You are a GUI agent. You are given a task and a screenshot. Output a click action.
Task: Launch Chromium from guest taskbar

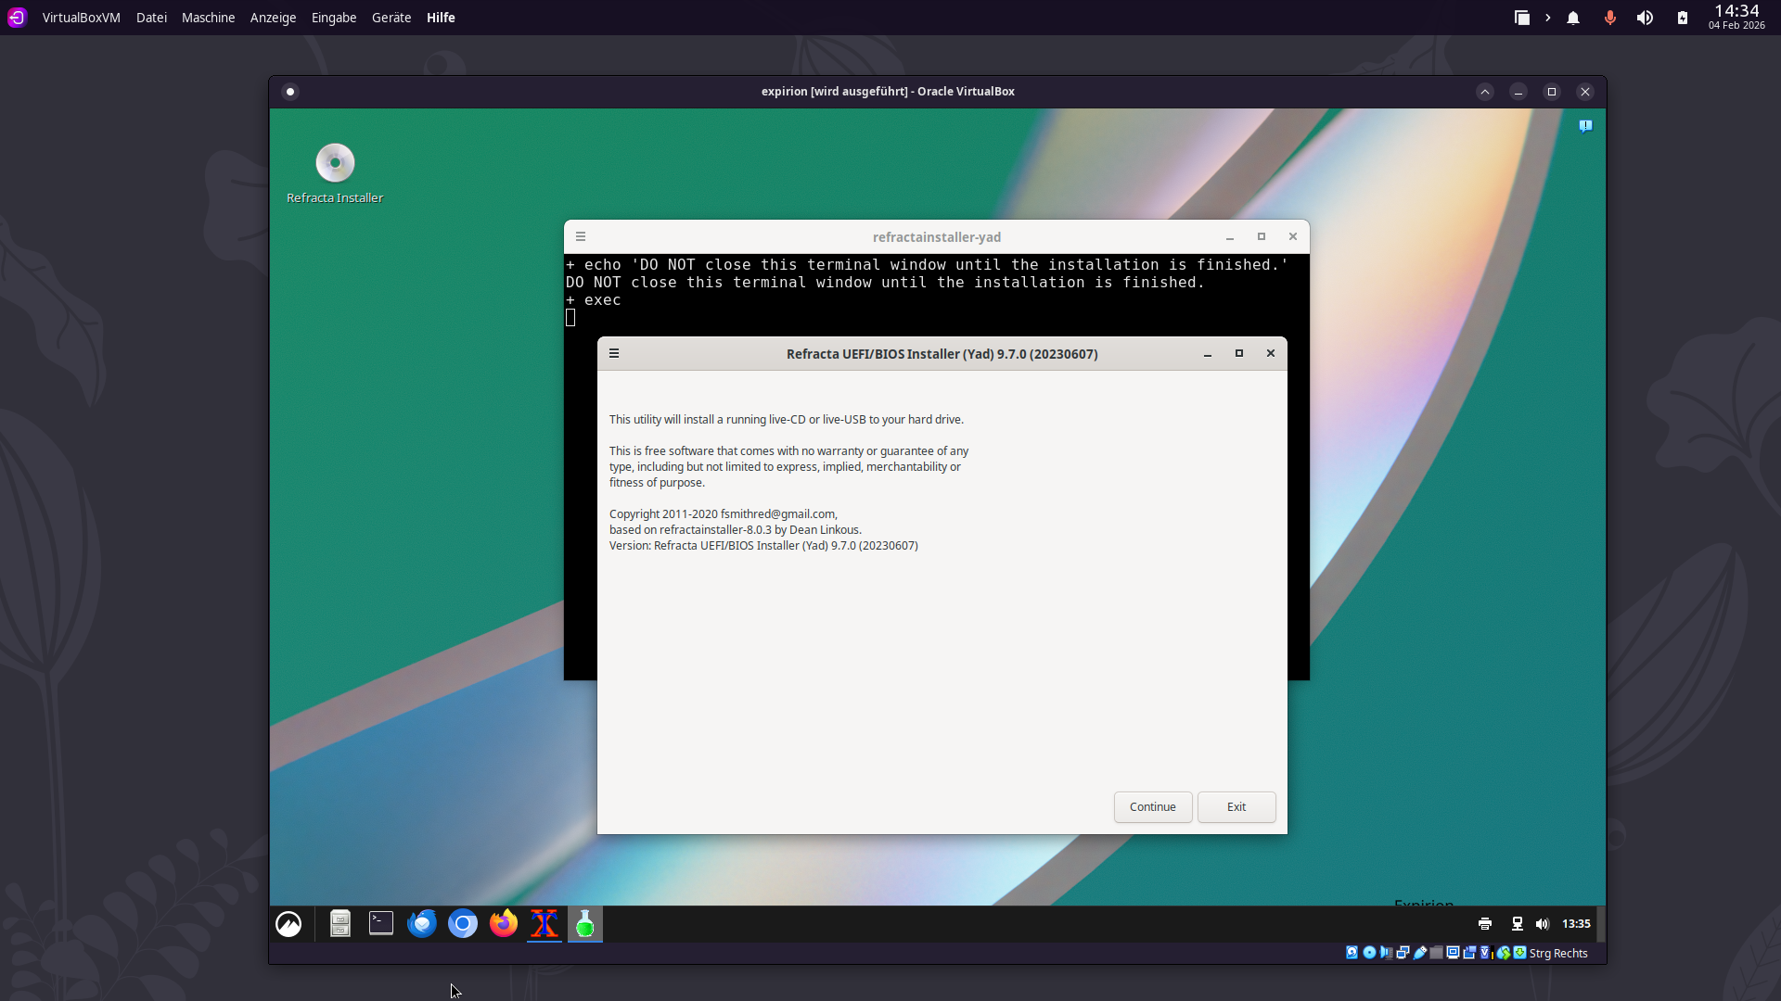pyautogui.click(x=463, y=923)
